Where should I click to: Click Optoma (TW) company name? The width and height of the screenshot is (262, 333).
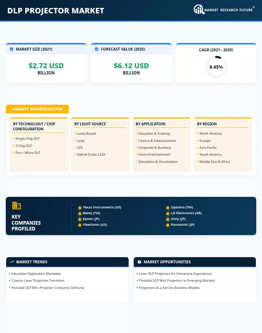click(182, 207)
